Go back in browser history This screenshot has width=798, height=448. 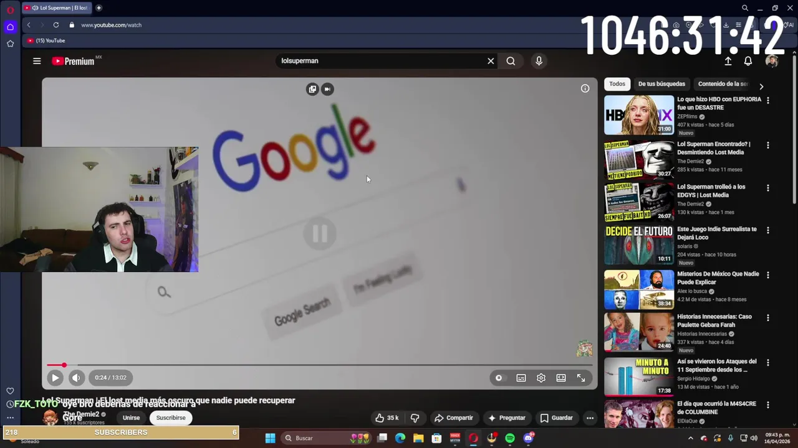tap(29, 25)
